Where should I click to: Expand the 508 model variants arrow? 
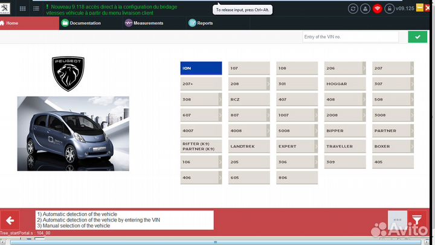[x=412, y=100]
